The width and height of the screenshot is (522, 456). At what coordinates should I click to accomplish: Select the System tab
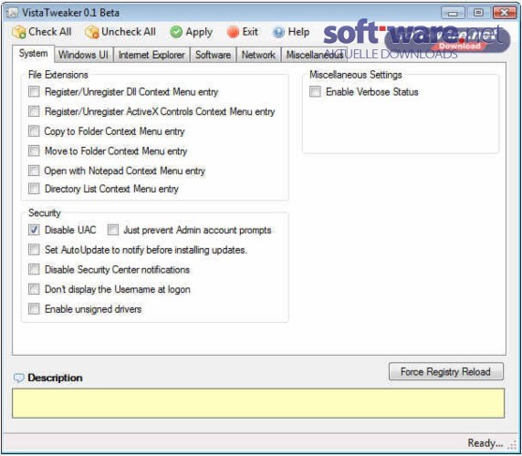click(33, 54)
